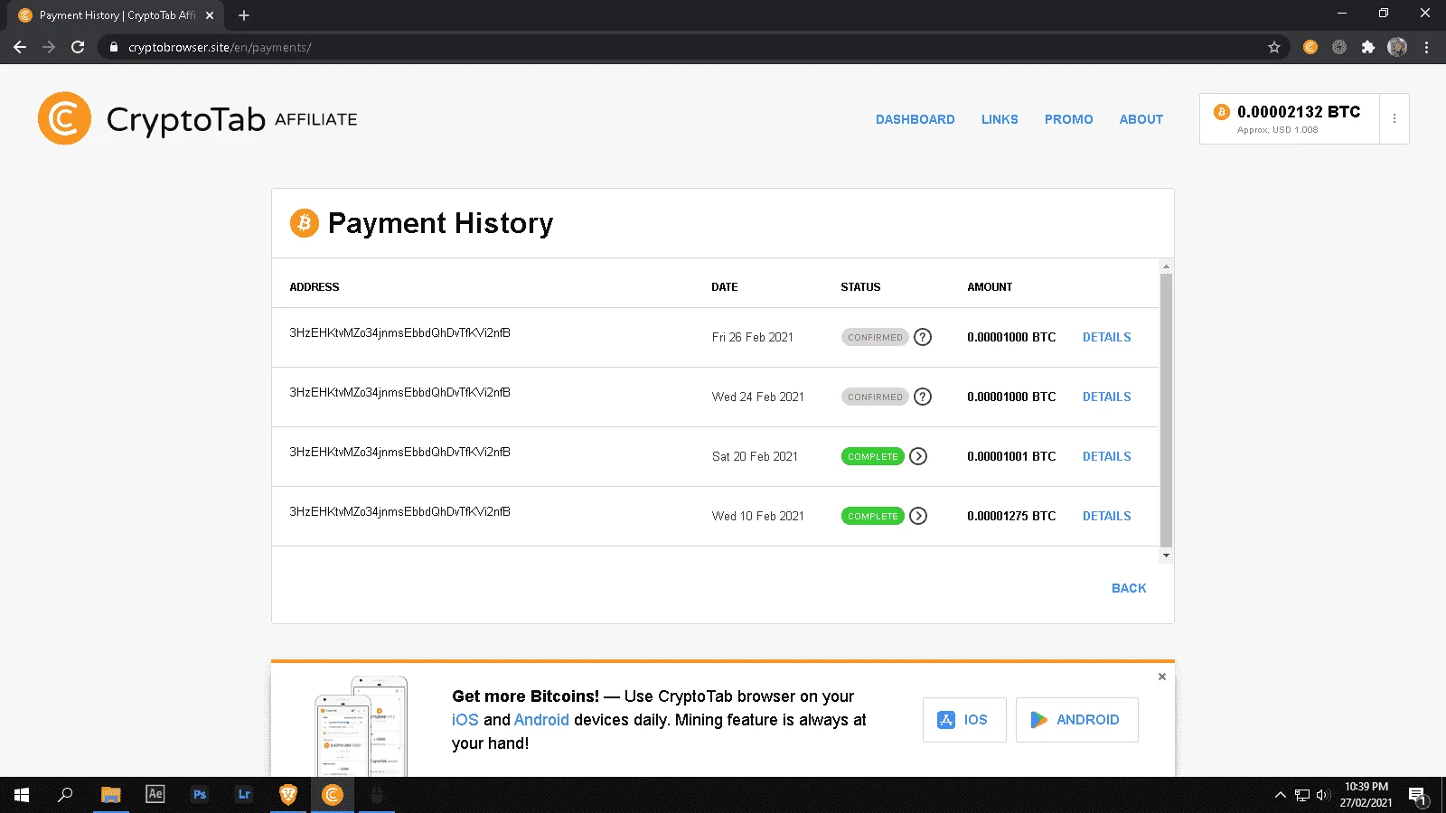Open the Links menu item
This screenshot has height=813, width=1446.
pyautogui.click(x=1000, y=119)
